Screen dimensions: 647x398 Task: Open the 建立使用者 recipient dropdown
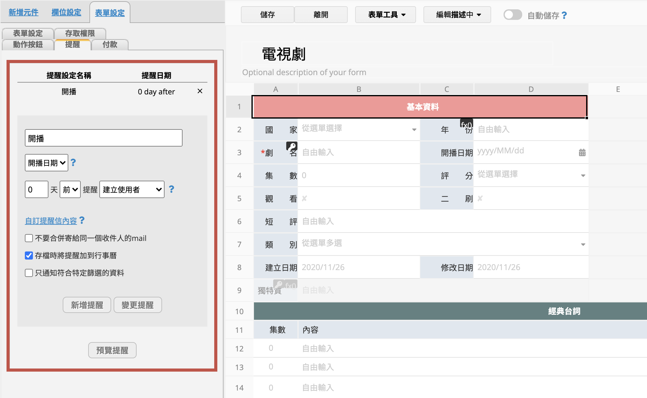pos(132,189)
